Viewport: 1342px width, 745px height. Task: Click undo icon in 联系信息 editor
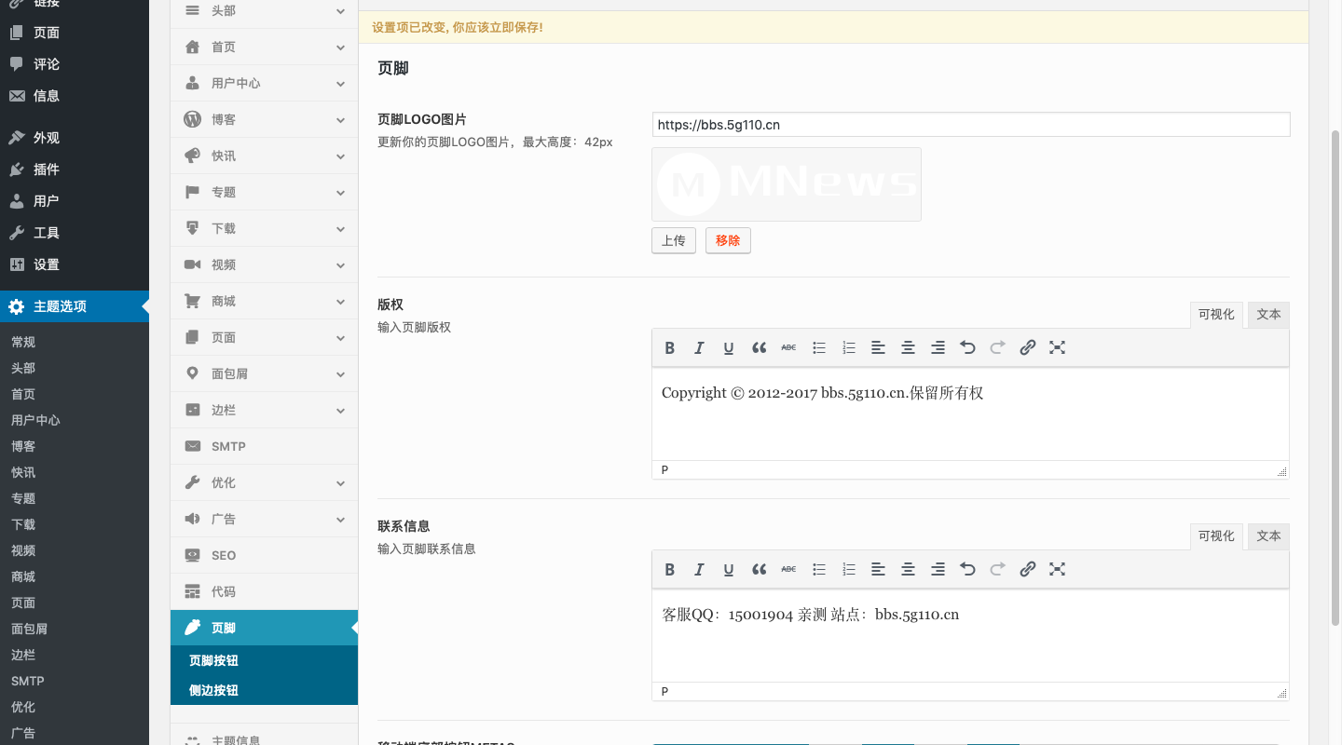point(967,569)
